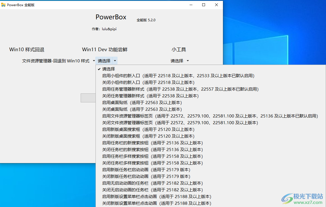This screenshot has width=326, height=207.
Task: Choose 启用小组件的新入口 option
Action: 211,76
